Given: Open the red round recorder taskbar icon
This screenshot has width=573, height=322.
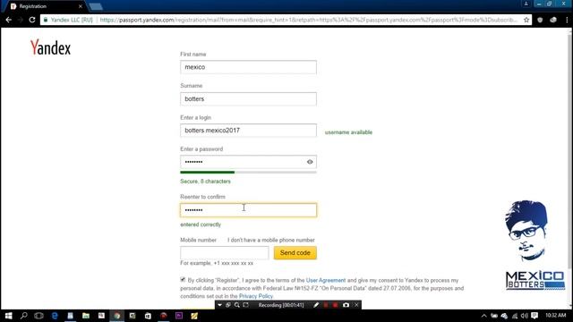Looking at the screenshot, I should [163, 316].
